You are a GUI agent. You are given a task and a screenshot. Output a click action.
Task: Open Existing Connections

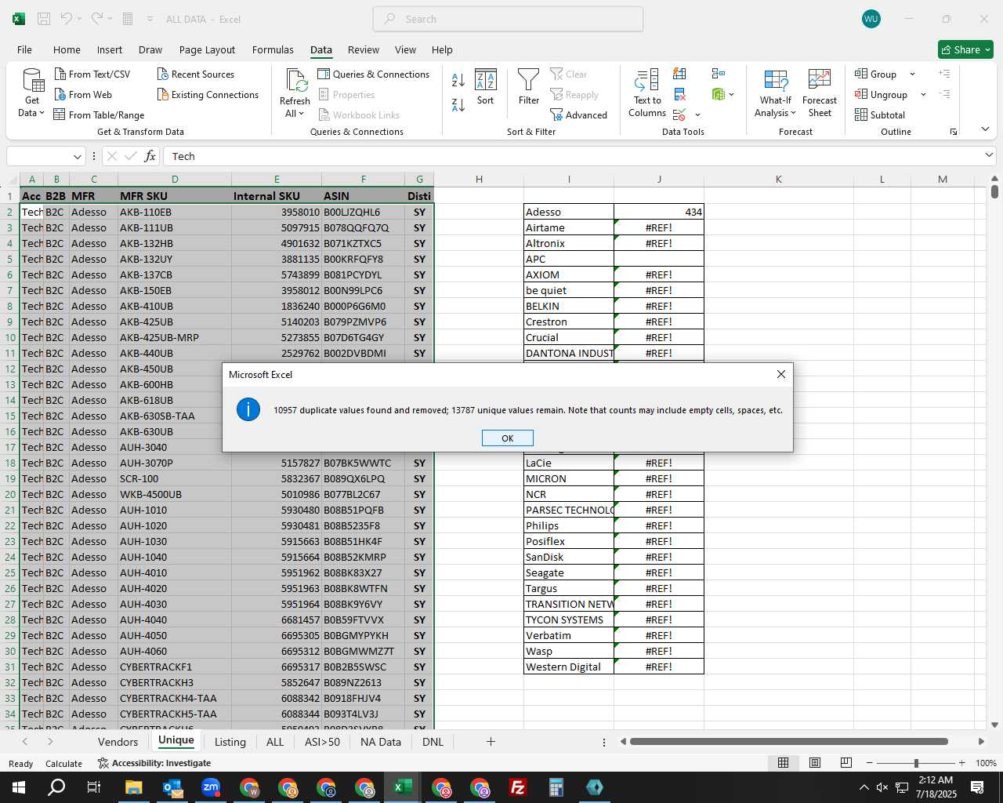coord(208,95)
